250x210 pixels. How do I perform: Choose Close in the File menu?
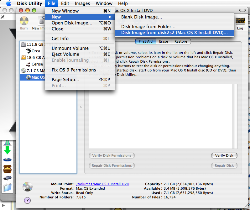80,29
